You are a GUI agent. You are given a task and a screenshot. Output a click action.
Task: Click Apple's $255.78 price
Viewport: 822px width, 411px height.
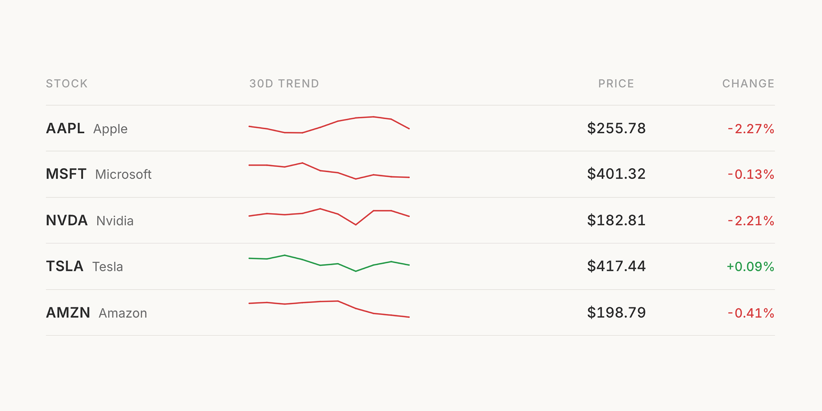click(616, 128)
